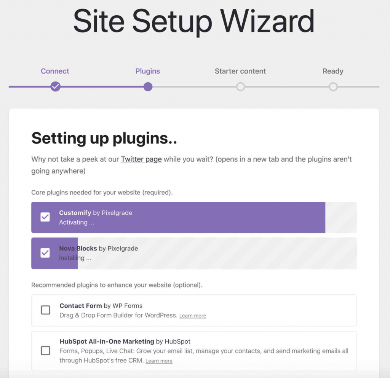Open Learn more for HubSpot All-In-One Marketing
Viewport: 390px width, 378px height.
(159, 360)
